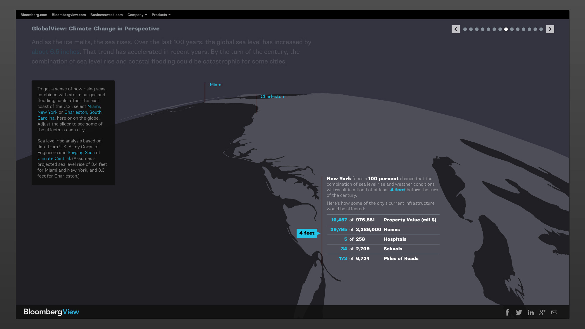This screenshot has width=585, height=329.
Task: Share by email envelope icon
Action: (554, 312)
